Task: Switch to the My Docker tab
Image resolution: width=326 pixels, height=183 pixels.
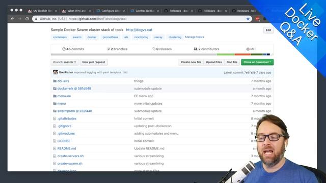Action: [x=43, y=11]
